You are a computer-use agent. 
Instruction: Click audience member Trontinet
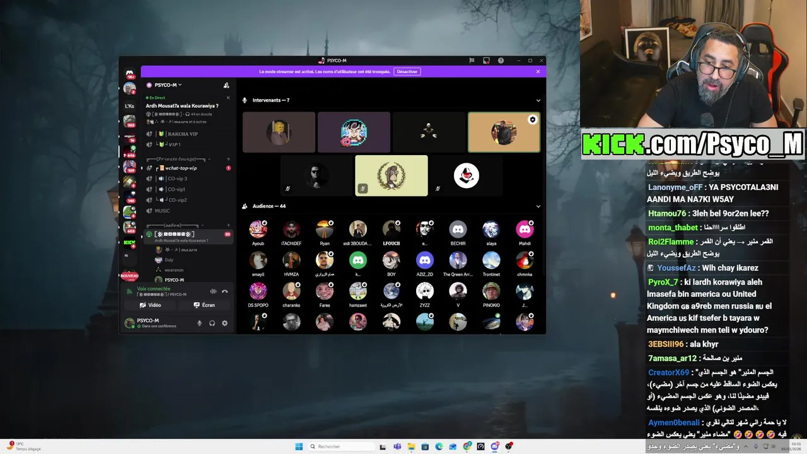491,264
